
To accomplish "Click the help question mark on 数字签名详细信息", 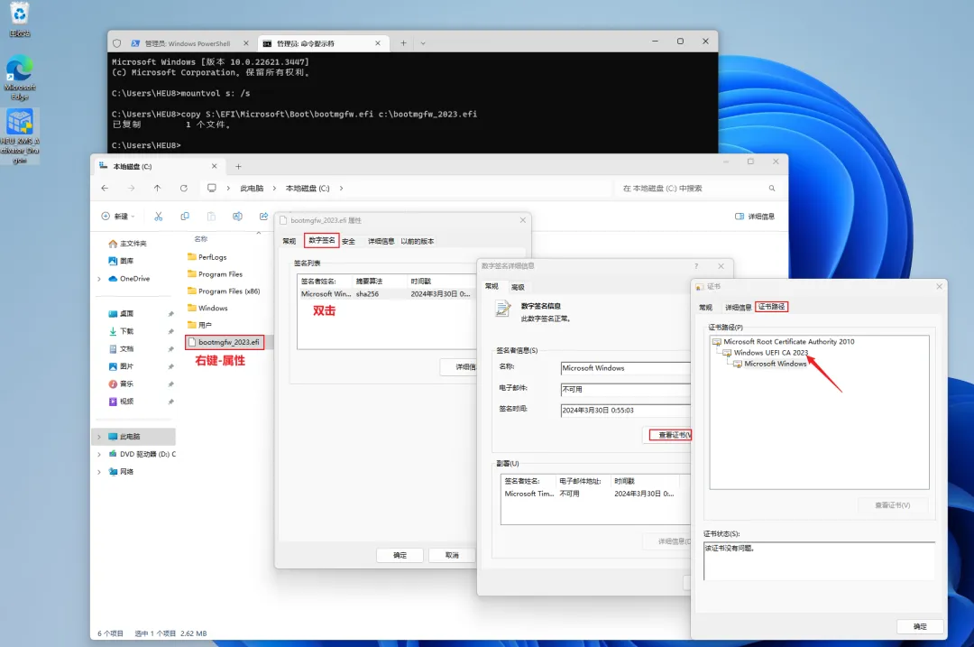I will (695, 266).
